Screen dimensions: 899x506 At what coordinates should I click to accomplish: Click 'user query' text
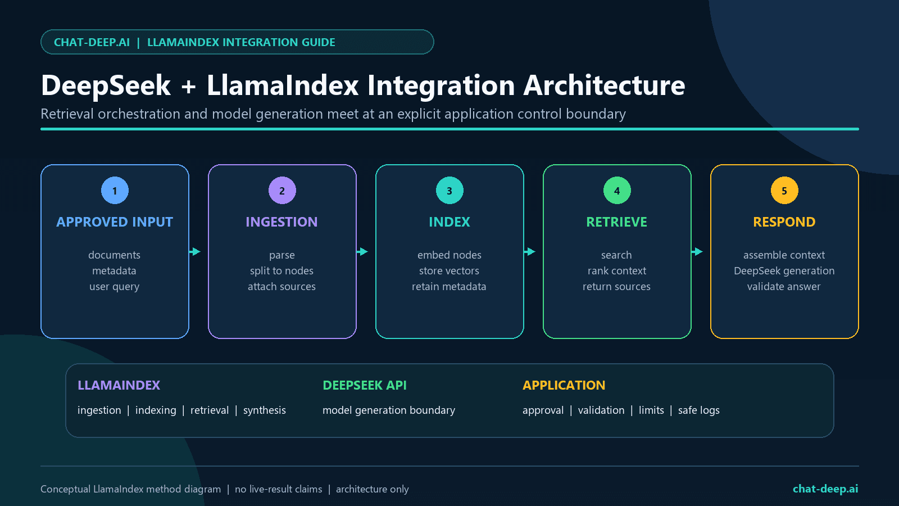115,287
